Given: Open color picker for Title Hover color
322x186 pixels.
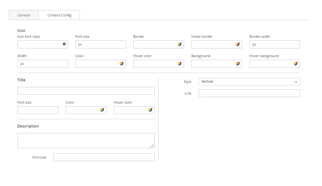Looking at the screenshot, I should tap(150, 110).
